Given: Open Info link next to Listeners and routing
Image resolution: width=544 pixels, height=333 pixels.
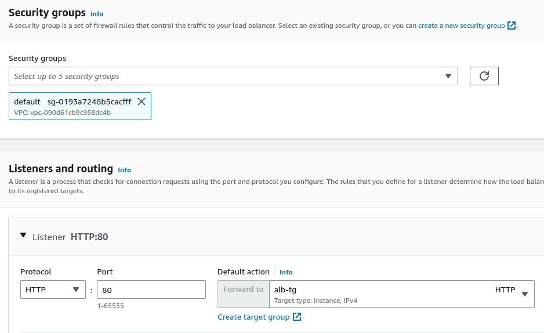Looking at the screenshot, I should (x=124, y=170).
